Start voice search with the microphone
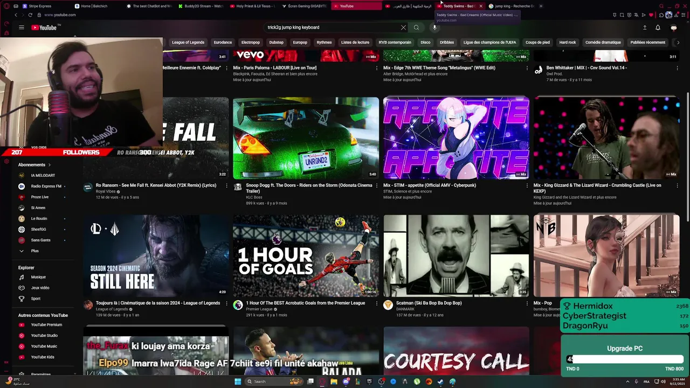The width and height of the screenshot is (690, 388). (434, 27)
